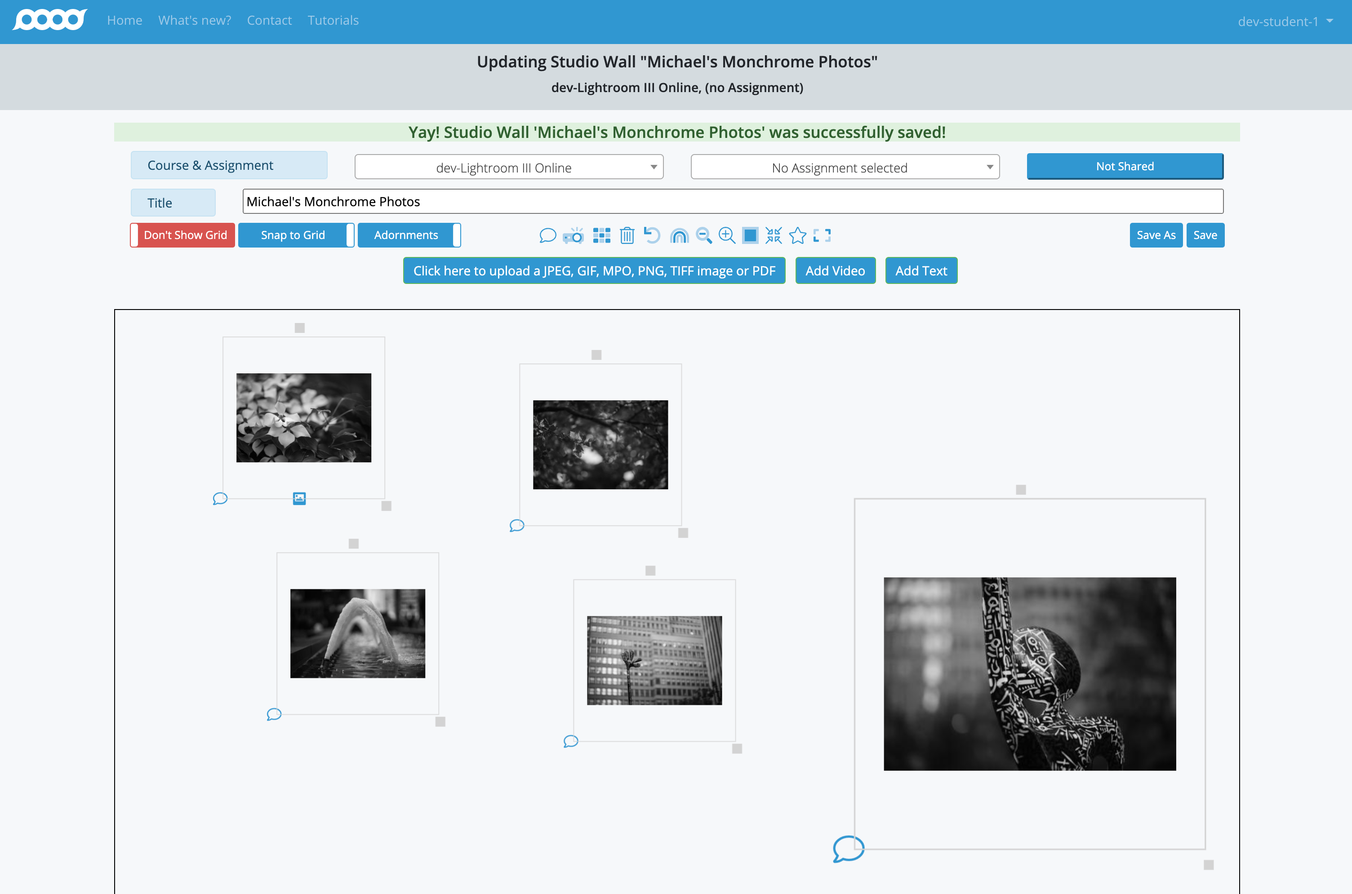The height and width of the screenshot is (894, 1352).
Task: Click the site logo in header
Action: tap(50, 20)
